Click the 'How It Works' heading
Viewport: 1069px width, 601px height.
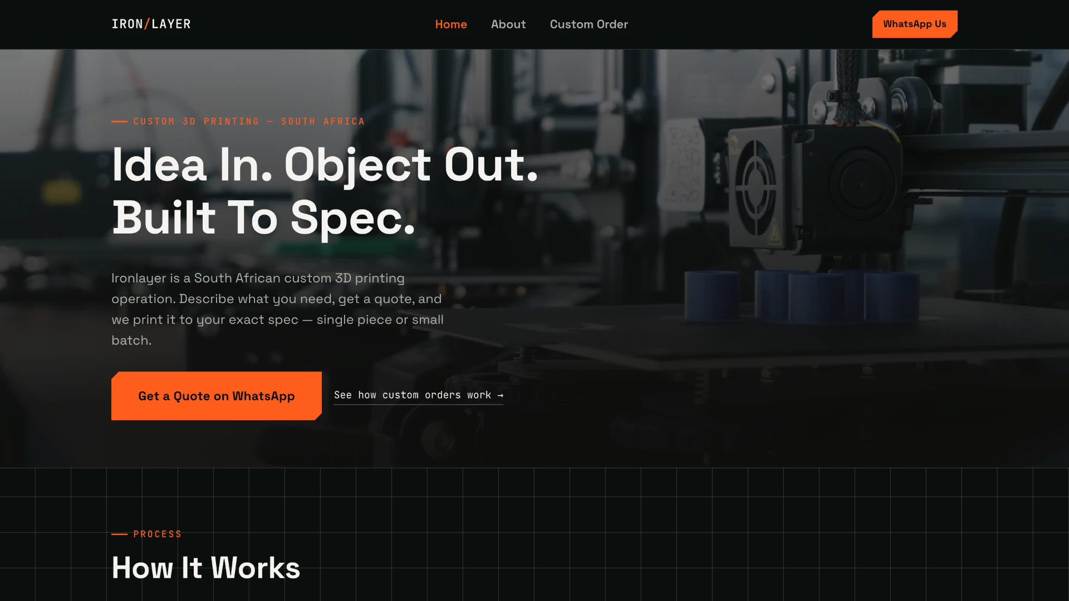coord(205,568)
